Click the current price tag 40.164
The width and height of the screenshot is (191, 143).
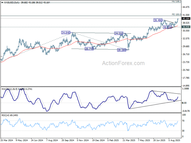click(x=186, y=18)
